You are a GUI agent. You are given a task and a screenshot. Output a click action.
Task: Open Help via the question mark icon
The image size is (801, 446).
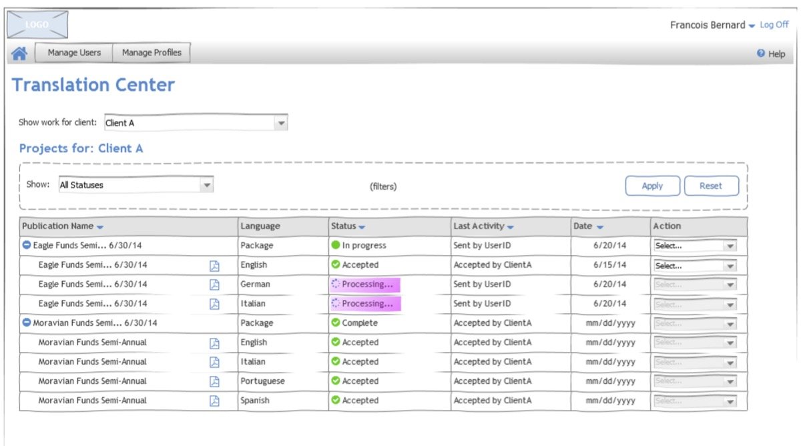click(x=760, y=53)
